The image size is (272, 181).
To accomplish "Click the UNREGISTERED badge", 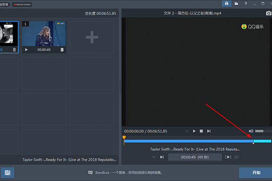I will pyautogui.click(x=22, y=5).
